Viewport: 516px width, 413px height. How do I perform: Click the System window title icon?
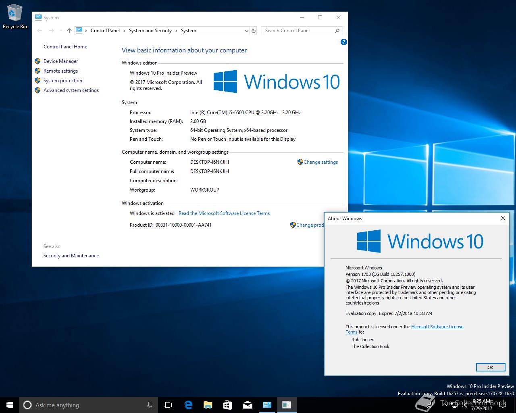38,17
